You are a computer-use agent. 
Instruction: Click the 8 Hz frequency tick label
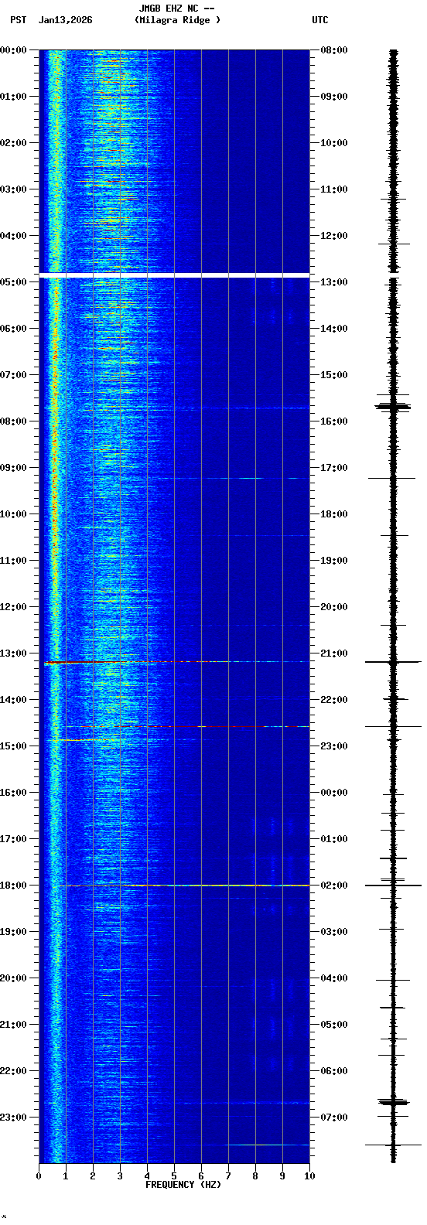(x=255, y=1176)
